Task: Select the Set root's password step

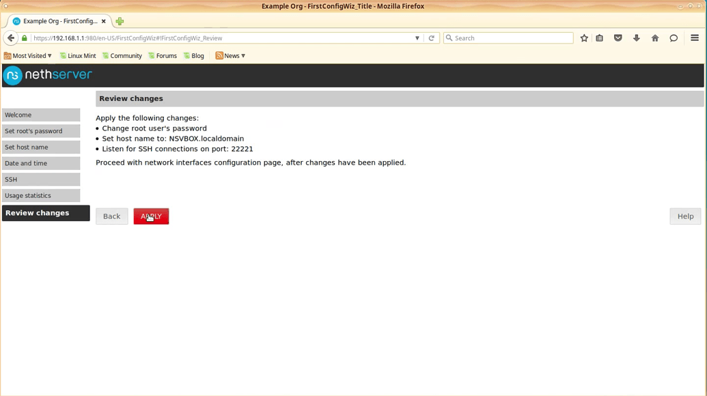Action: 41,131
